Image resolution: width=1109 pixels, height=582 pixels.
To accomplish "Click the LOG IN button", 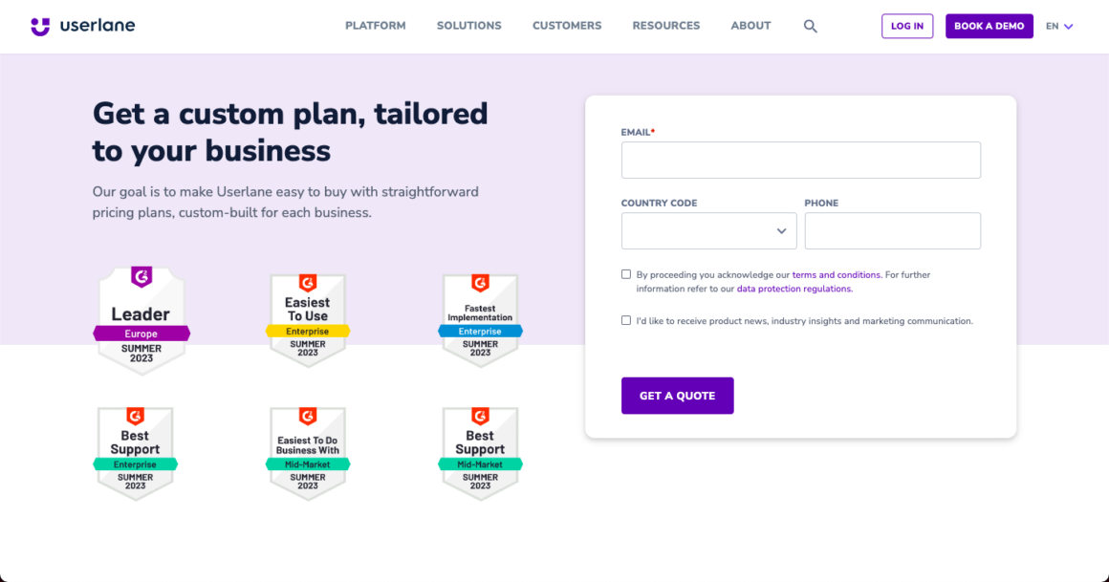I will pos(906,26).
